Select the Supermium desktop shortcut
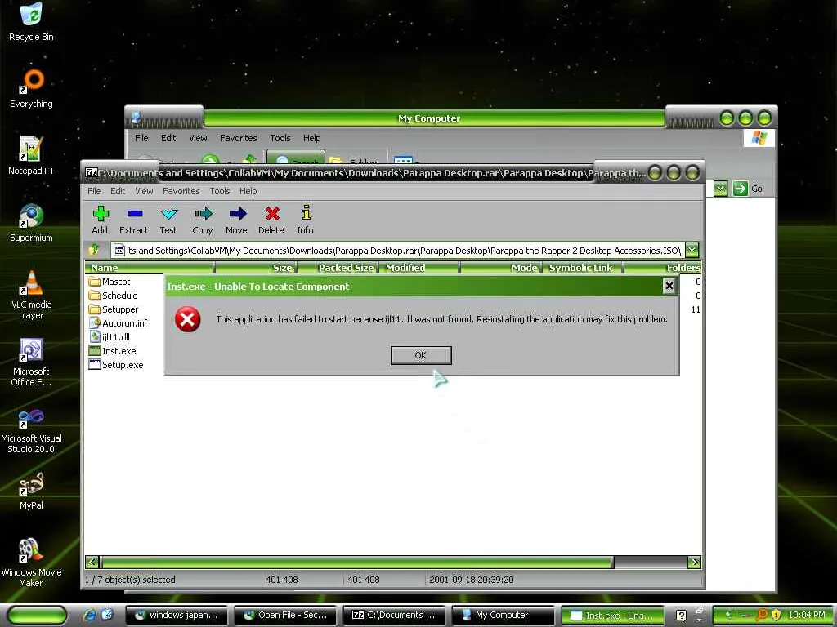 pos(31,223)
